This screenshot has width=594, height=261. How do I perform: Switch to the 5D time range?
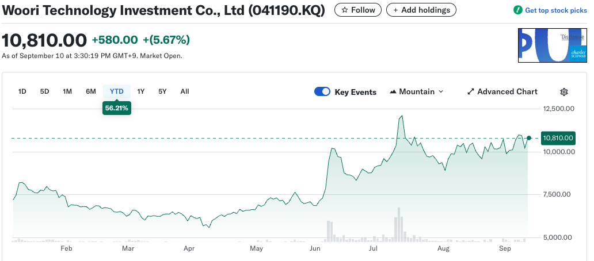click(x=44, y=91)
